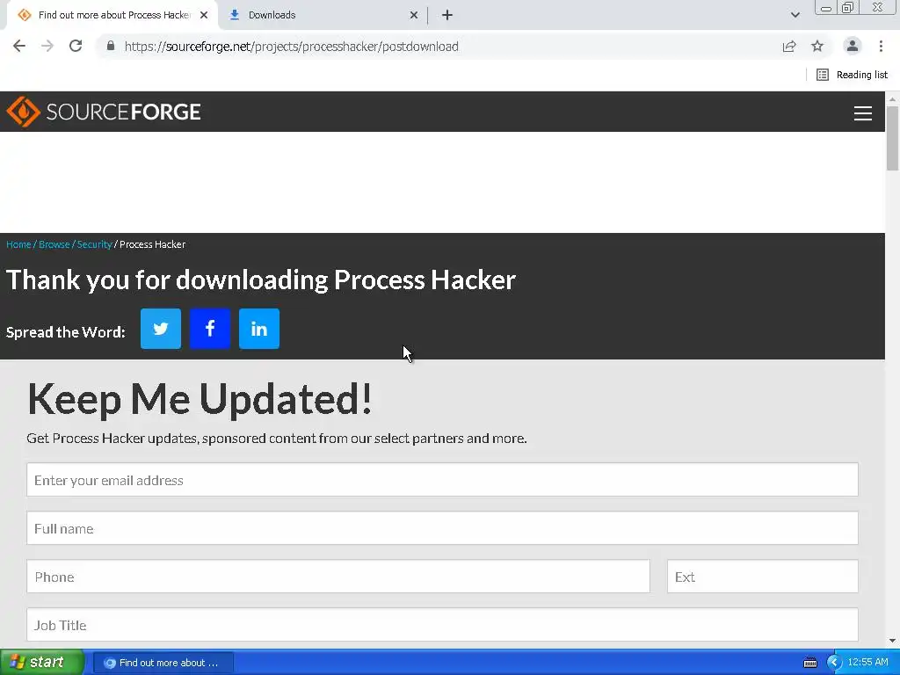
Task: Follow the Home breadcrumb link
Action: click(x=18, y=244)
